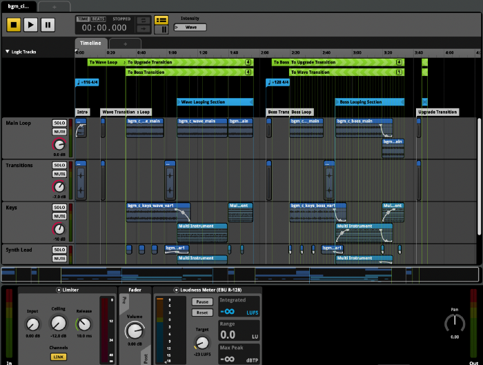Click the Pause transport button
The image size is (483, 365).
click(48, 24)
